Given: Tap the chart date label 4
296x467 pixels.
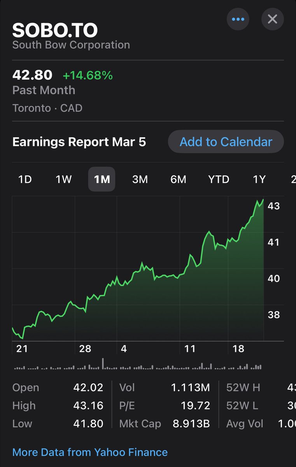Looking at the screenshot, I should 124,348.
